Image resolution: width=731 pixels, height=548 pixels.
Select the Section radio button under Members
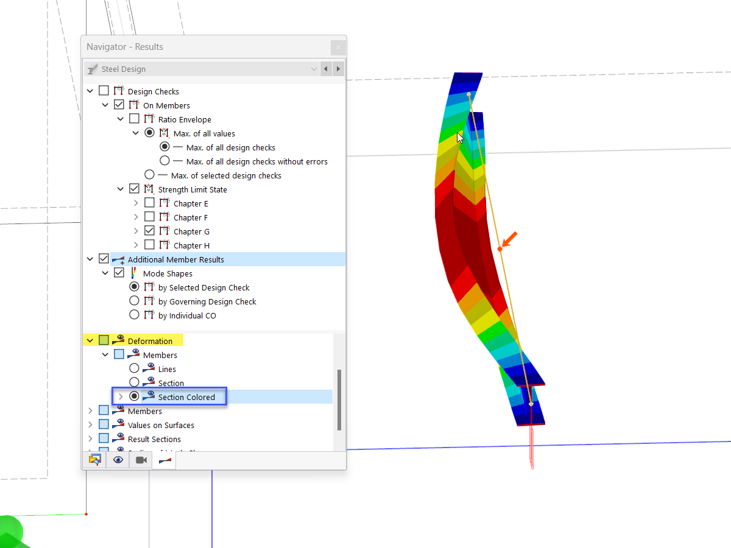[x=134, y=382]
